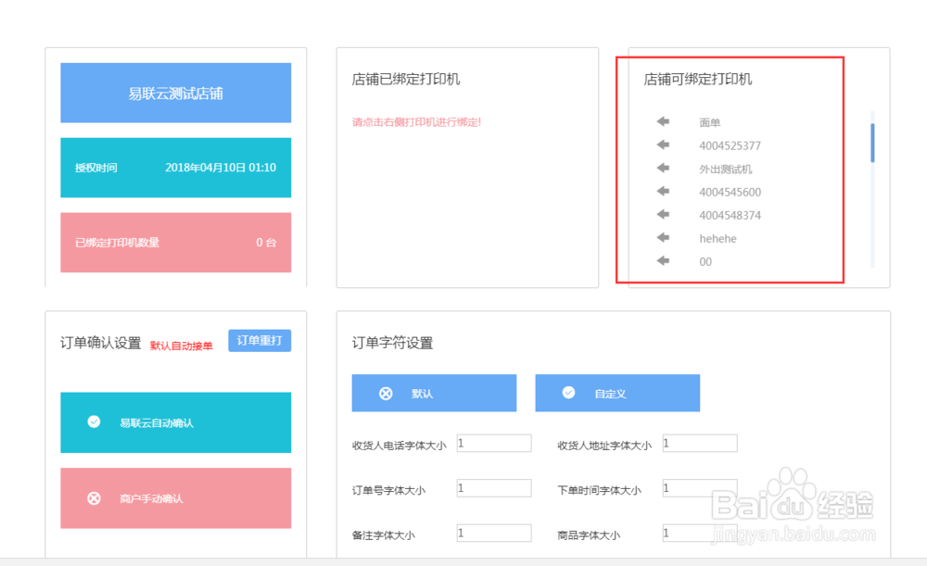Click the arrow icon beside printer 4004525377

(x=664, y=145)
